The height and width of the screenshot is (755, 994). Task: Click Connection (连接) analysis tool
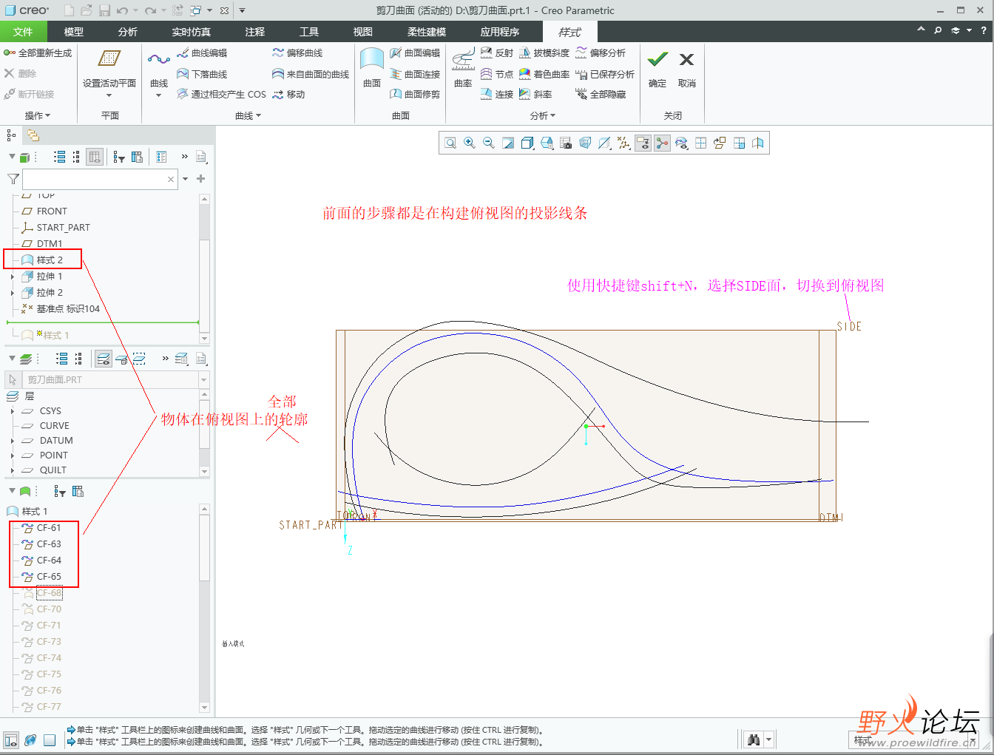click(496, 95)
